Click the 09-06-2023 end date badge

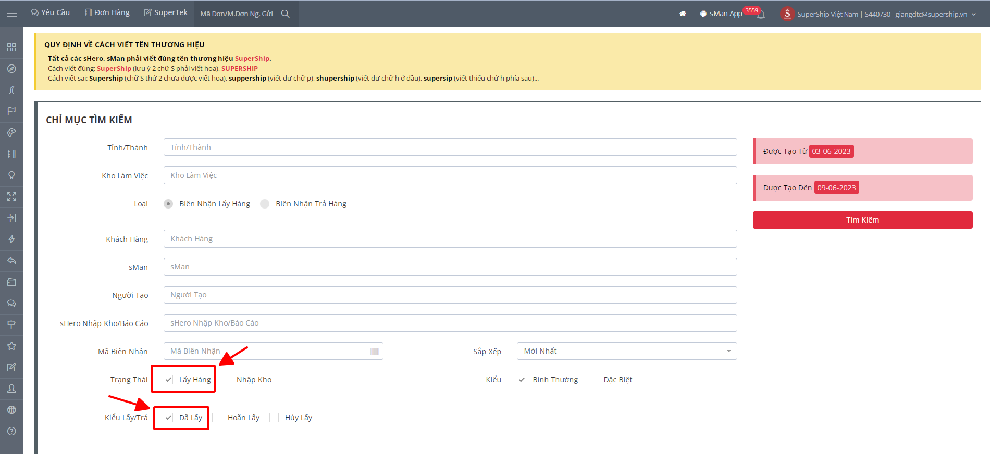pyautogui.click(x=836, y=188)
